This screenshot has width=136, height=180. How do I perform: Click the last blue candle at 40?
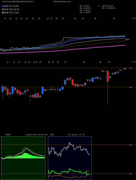point(125,68)
